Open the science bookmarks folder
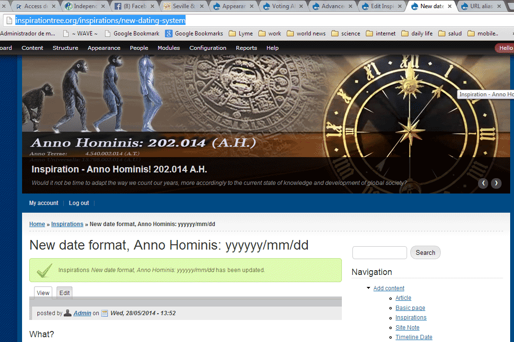 click(x=346, y=34)
